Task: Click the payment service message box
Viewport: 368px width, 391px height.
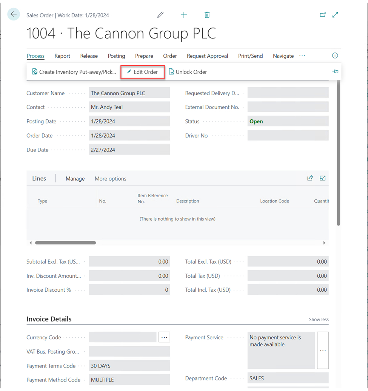Action: 281,350
